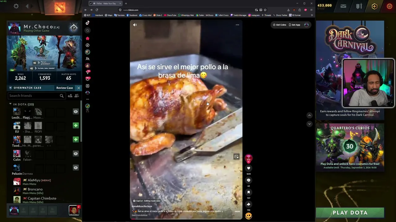Open video comments bubble icon

click(x=248, y=180)
